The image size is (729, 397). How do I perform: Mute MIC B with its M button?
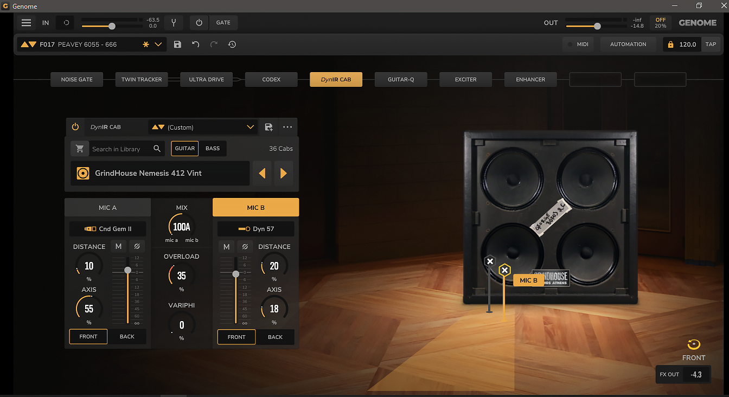tap(227, 247)
